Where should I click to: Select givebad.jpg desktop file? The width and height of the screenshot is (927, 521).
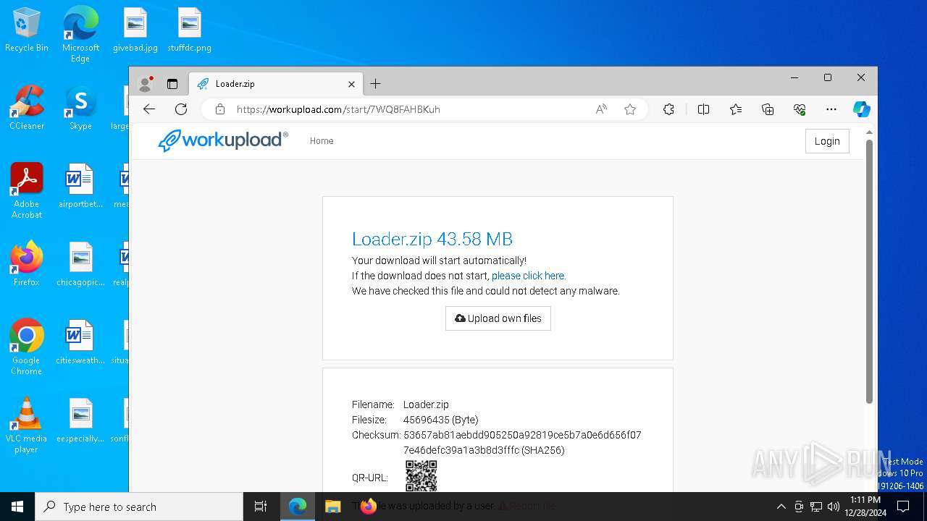click(135, 30)
